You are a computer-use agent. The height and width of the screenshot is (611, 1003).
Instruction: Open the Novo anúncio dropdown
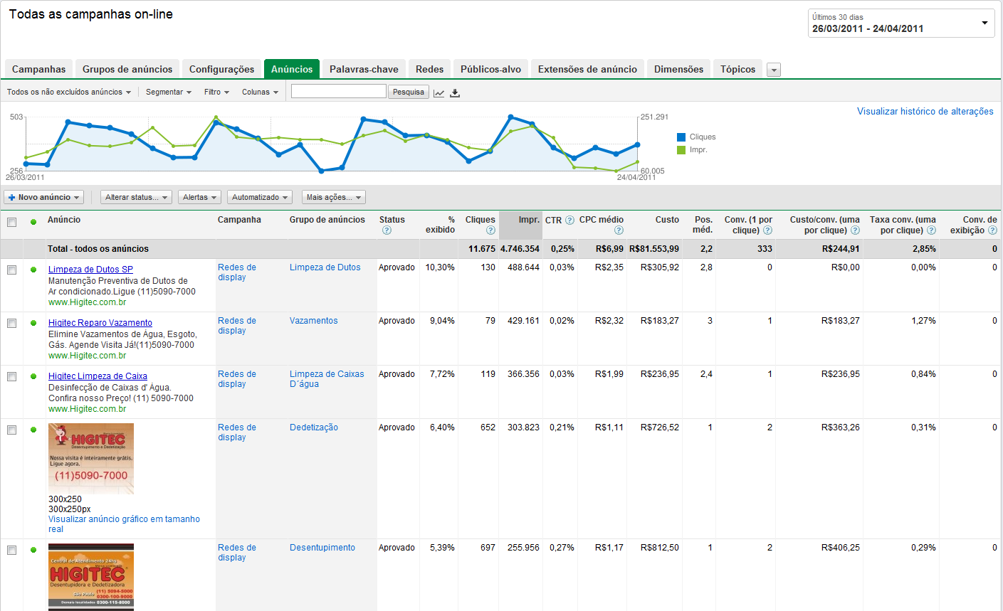(44, 197)
